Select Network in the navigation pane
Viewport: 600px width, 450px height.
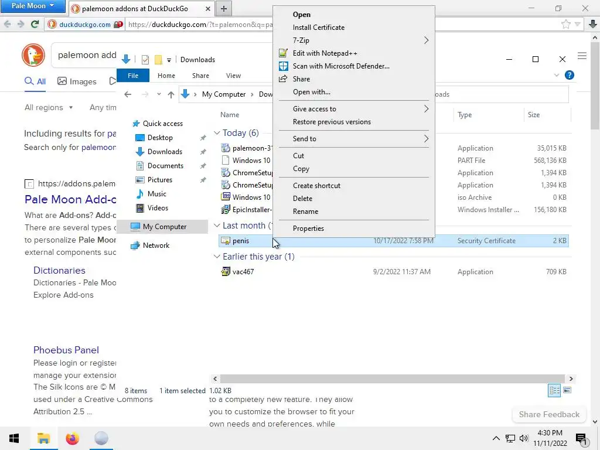pyautogui.click(x=156, y=246)
